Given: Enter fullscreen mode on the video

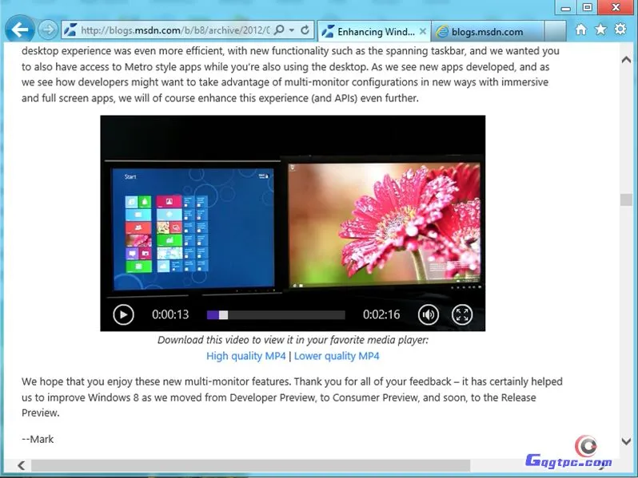Looking at the screenshot, I should (462, 314).
